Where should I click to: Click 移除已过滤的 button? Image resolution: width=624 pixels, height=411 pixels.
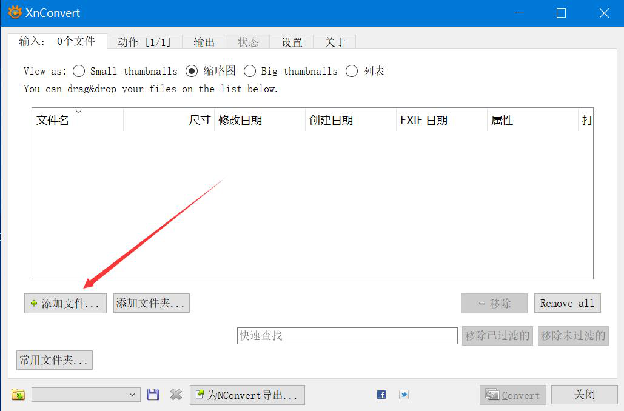[x=497, y=336]
